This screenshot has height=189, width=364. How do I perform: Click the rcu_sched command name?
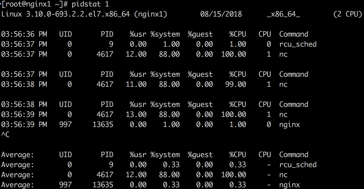[298, 44]
